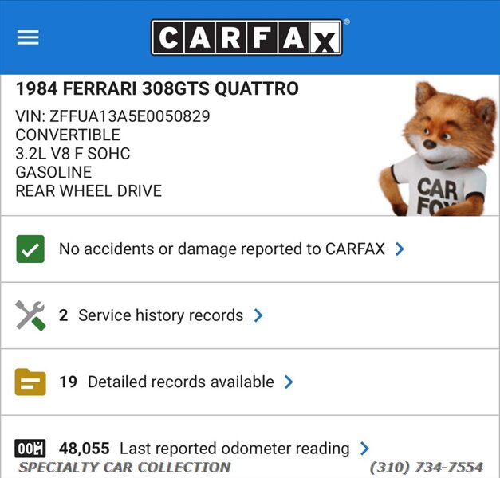
Task: Click the Car Fox mascot image
Action: tap(438, 148)
